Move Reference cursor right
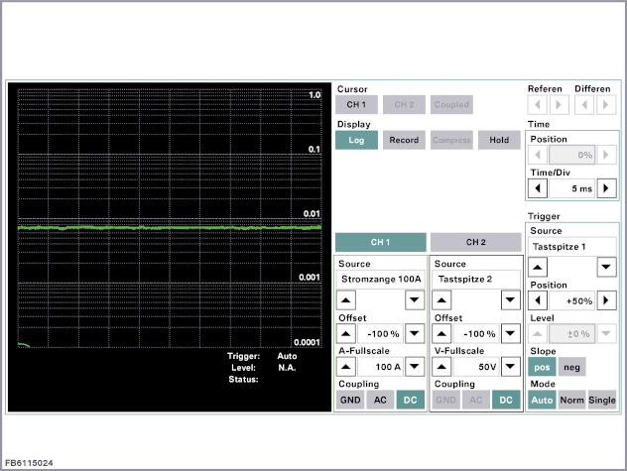 tap(559, 105)
